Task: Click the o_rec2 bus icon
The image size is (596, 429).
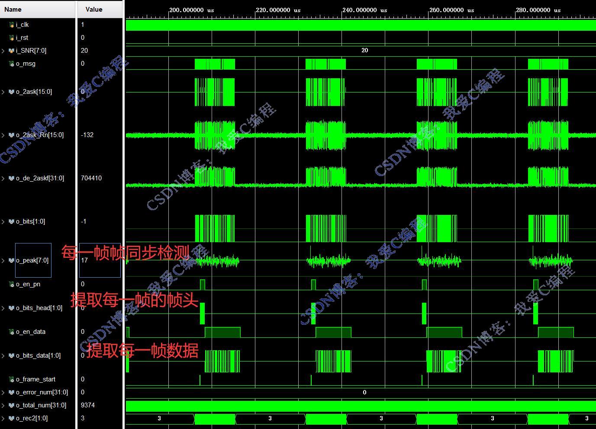Action: [x=12, y=418]
